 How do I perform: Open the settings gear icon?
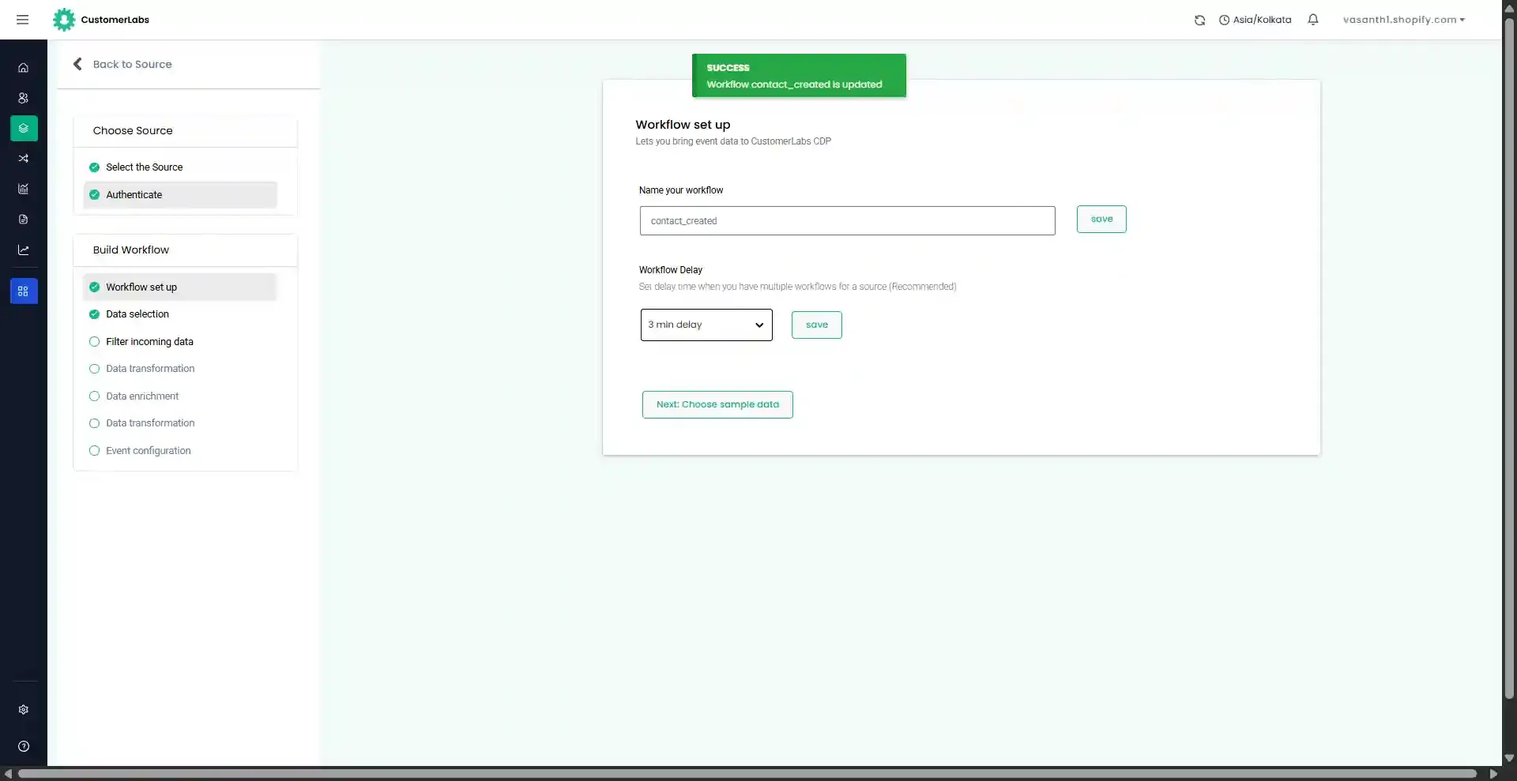24,709
